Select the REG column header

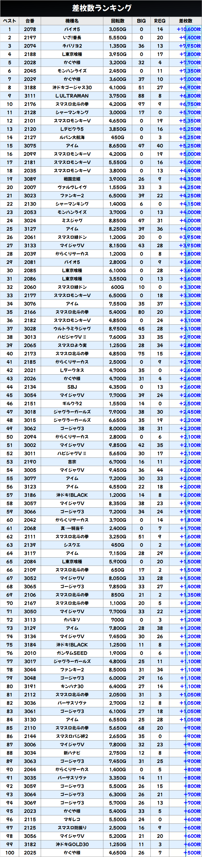(160, 21)
